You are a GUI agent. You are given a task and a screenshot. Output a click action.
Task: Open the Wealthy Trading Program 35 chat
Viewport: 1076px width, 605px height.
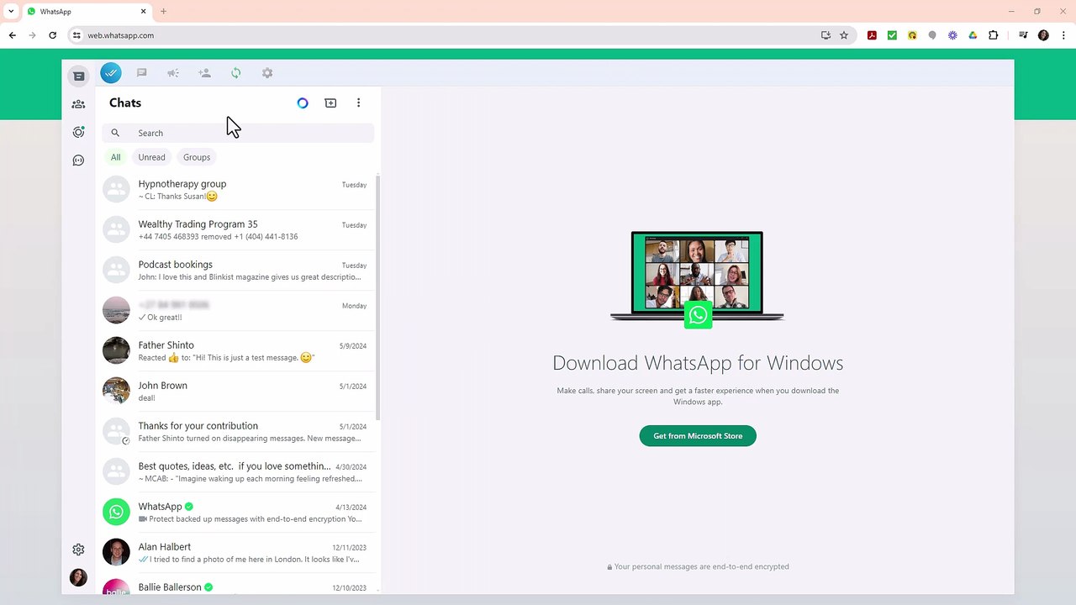(x=237, y=229)
